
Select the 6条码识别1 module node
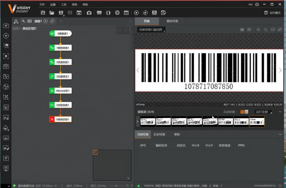(x=60, y=119)
